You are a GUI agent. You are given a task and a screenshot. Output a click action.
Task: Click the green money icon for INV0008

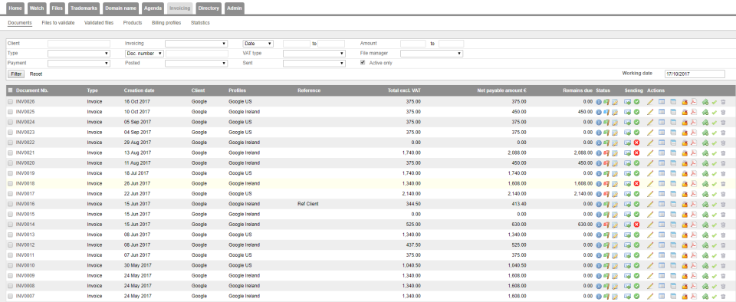[x=705, y=286]
